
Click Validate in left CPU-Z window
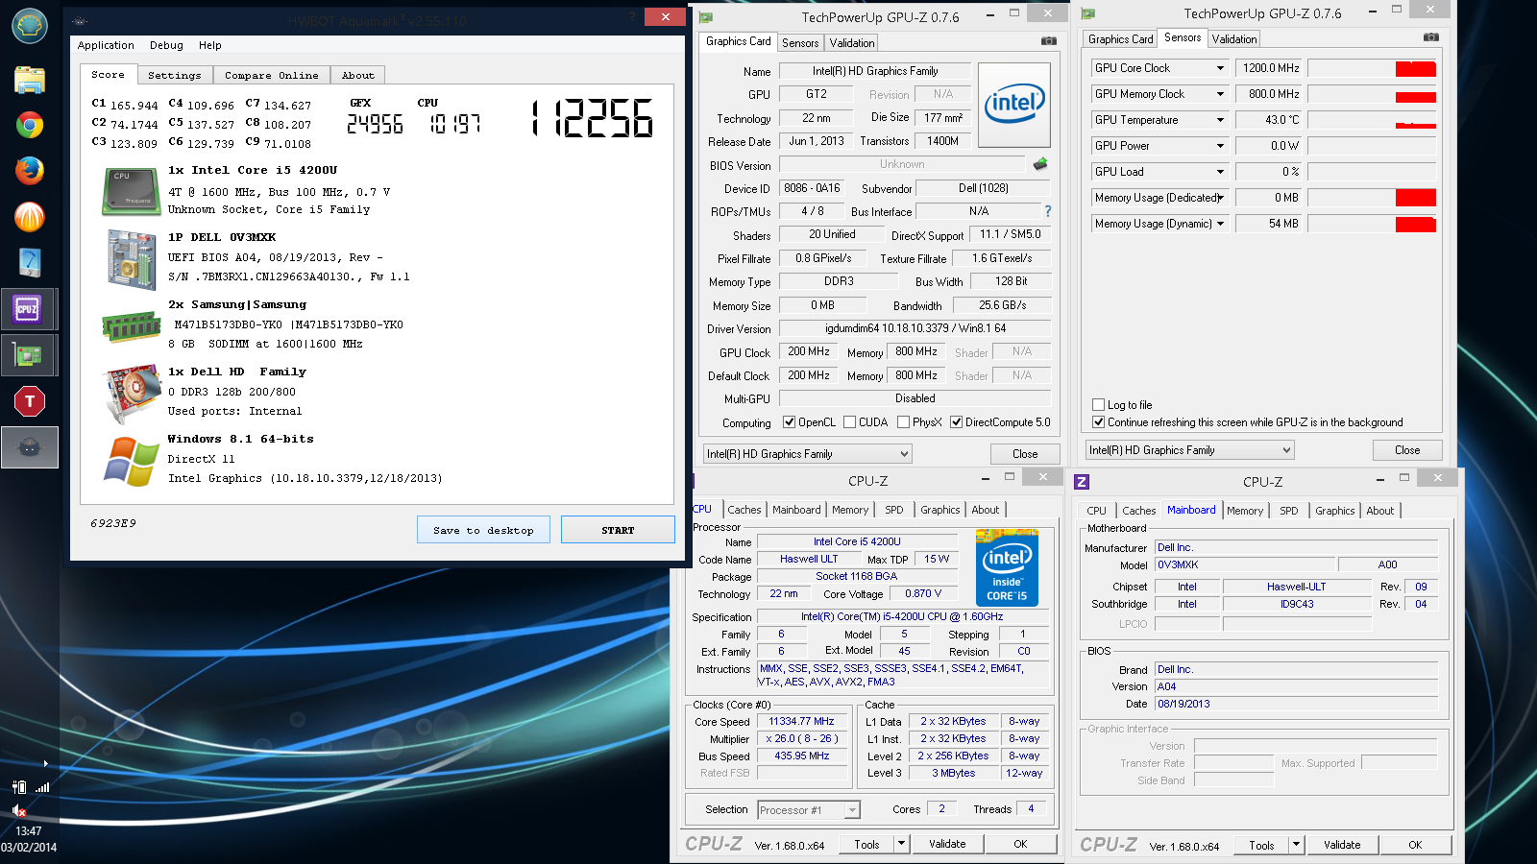click(x=947, y=844)
